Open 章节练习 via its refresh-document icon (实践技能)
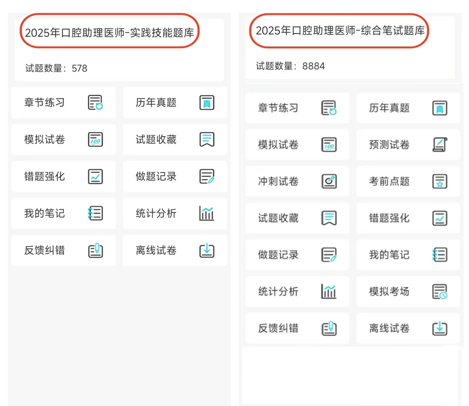The image size is (469, 406). tap(95, 102)
